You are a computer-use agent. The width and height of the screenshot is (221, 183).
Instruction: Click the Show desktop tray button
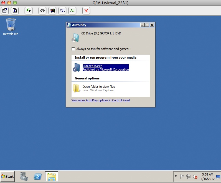click(218, 177)
